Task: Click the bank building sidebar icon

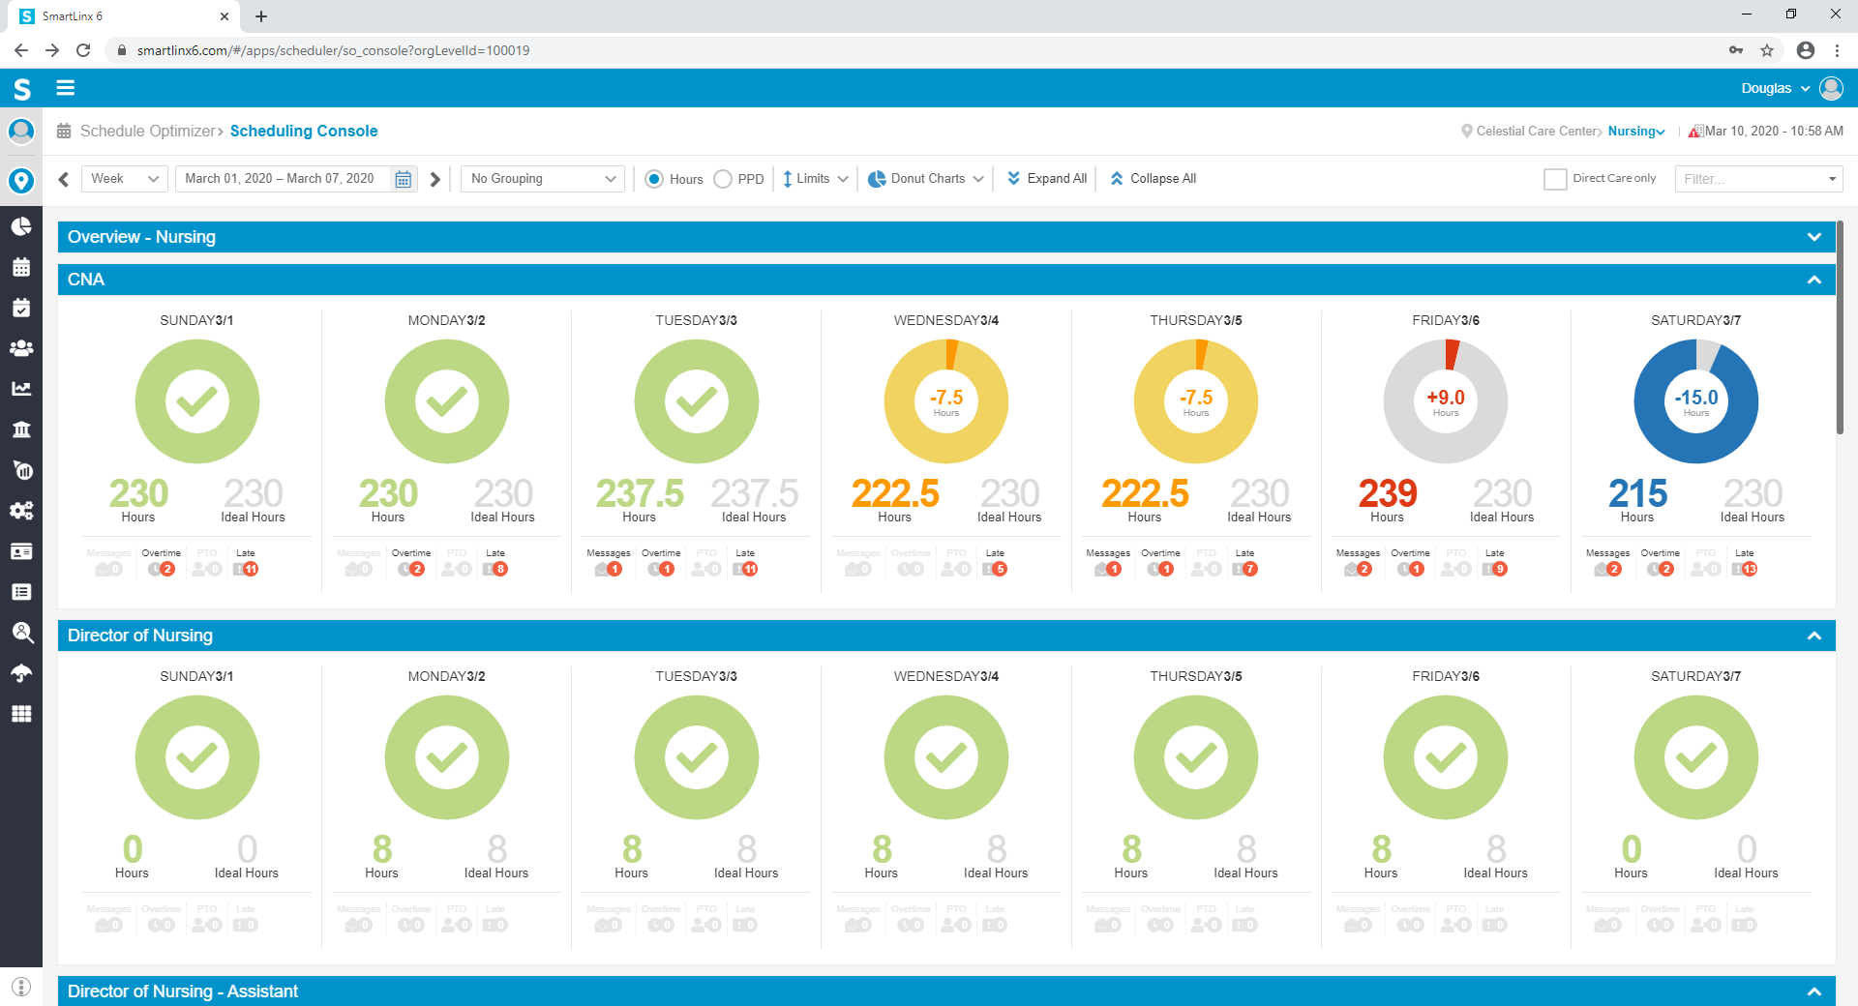Action: point(21,429)
